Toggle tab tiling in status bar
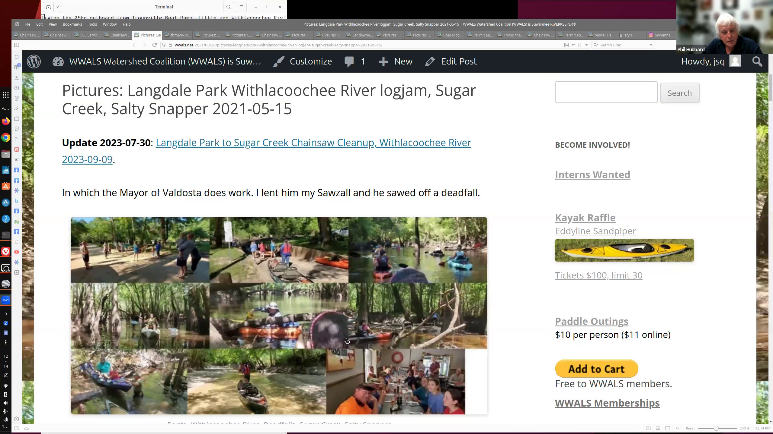The image size is (773, 434). click(x=668, y=428)
